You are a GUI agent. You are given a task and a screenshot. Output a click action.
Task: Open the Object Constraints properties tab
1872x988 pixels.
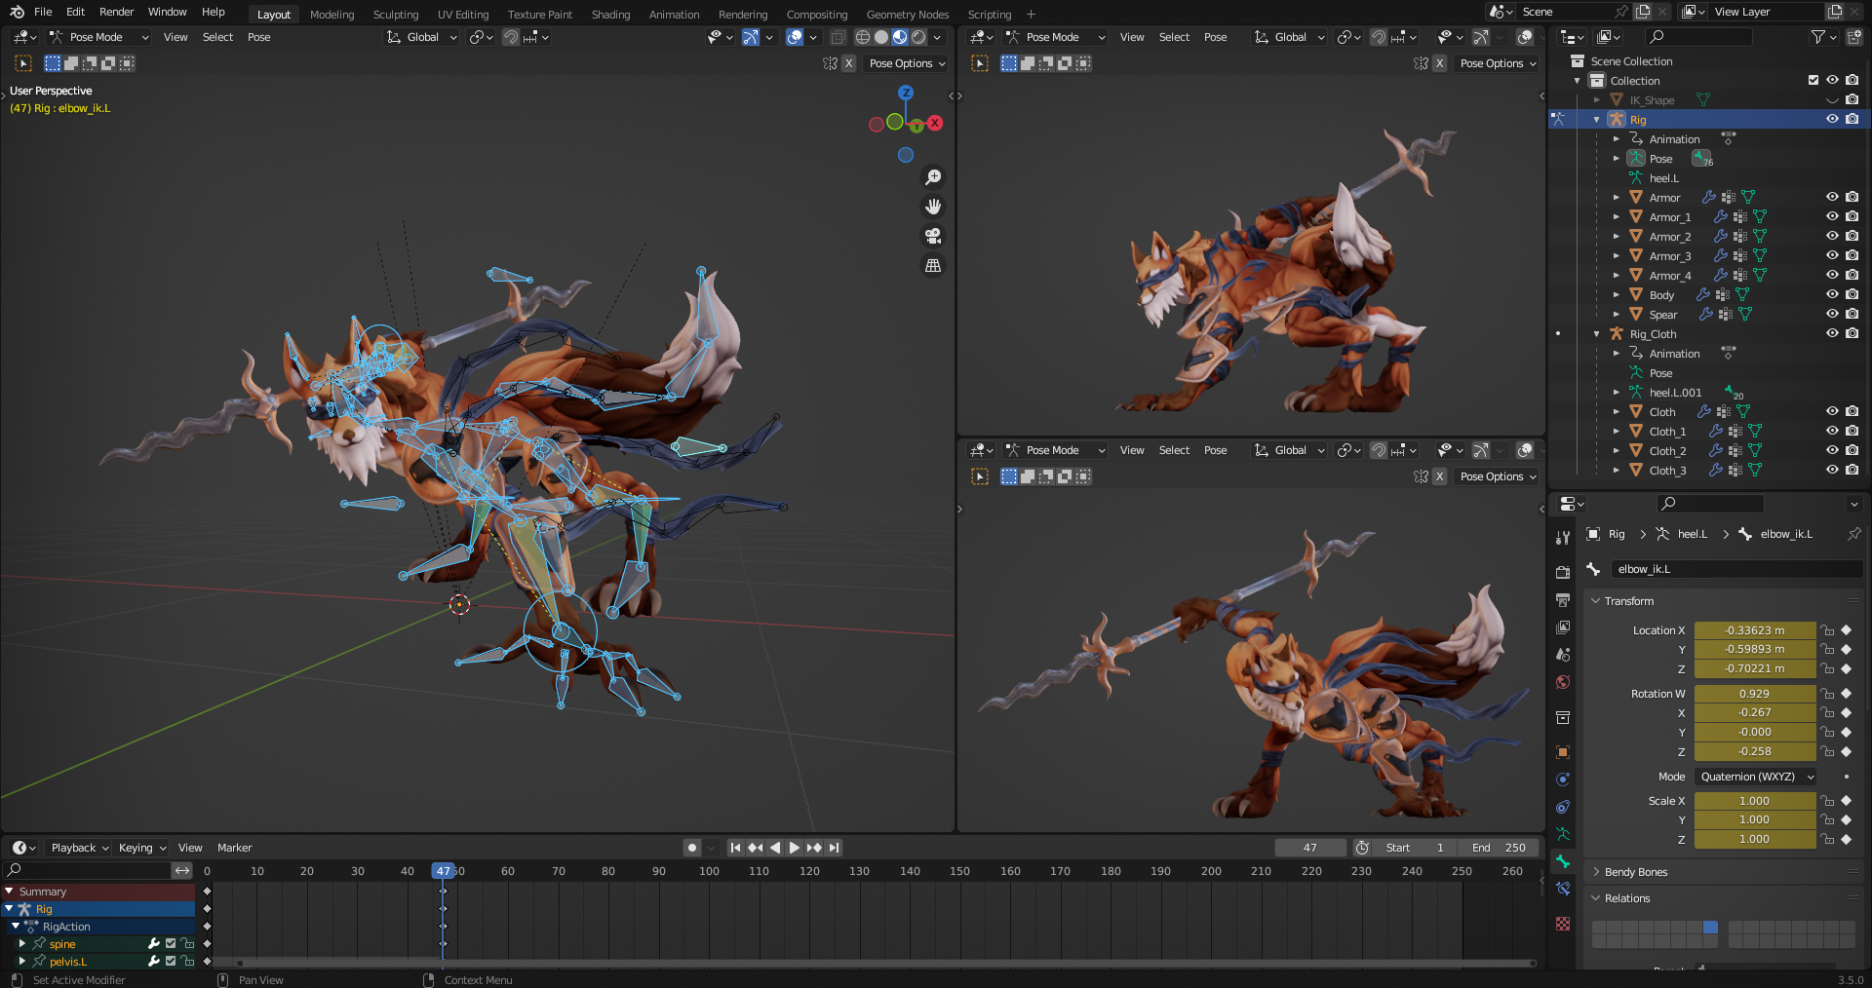tap(1563, 807)
